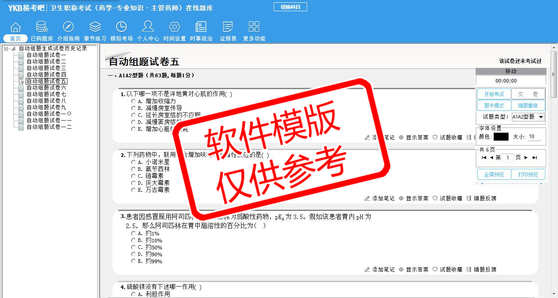Open 章节练习 layers icon
The width and height of the screenshot is (558, 298).
(95, 27)
